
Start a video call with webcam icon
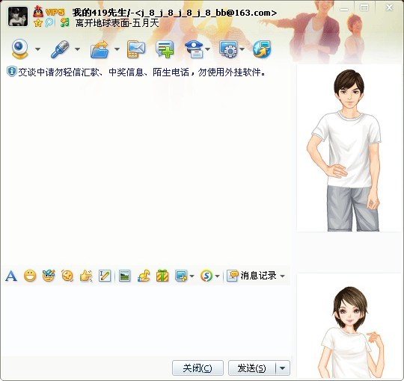(19, 49)
